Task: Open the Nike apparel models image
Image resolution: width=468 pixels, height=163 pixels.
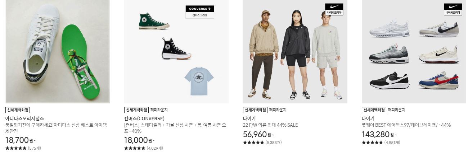Action: 295,52
